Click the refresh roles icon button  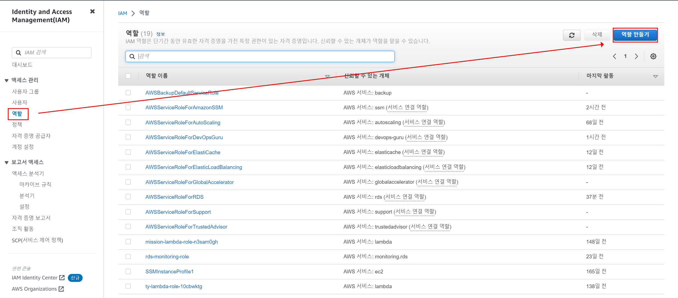[x=572, y=35]
